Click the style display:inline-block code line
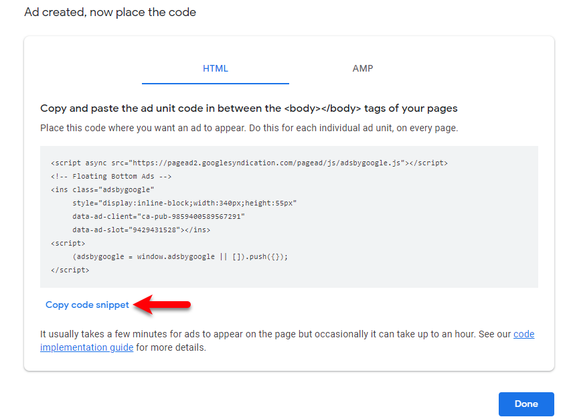This screenshot has height=419, width=567. coord(184,203)
